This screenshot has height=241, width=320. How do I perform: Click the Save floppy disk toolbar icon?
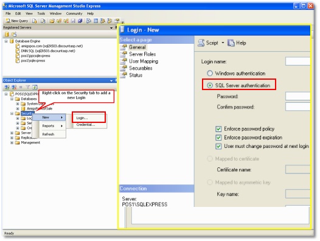tap(73, 21)
